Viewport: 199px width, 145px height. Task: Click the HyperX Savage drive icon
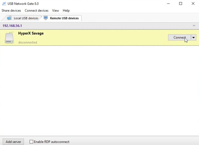click(9, 38)
